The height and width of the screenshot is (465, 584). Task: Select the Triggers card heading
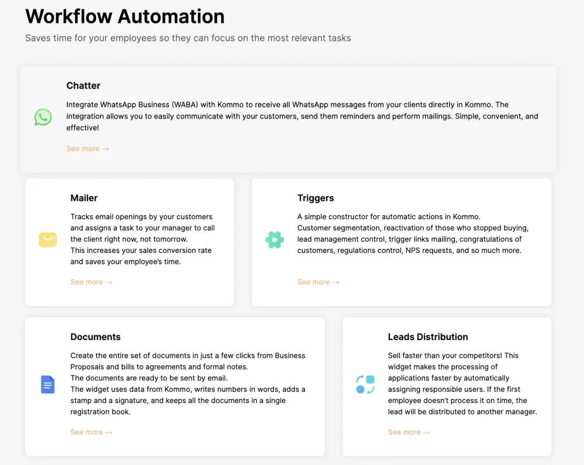pyautogui.click(x=316, y=198)
